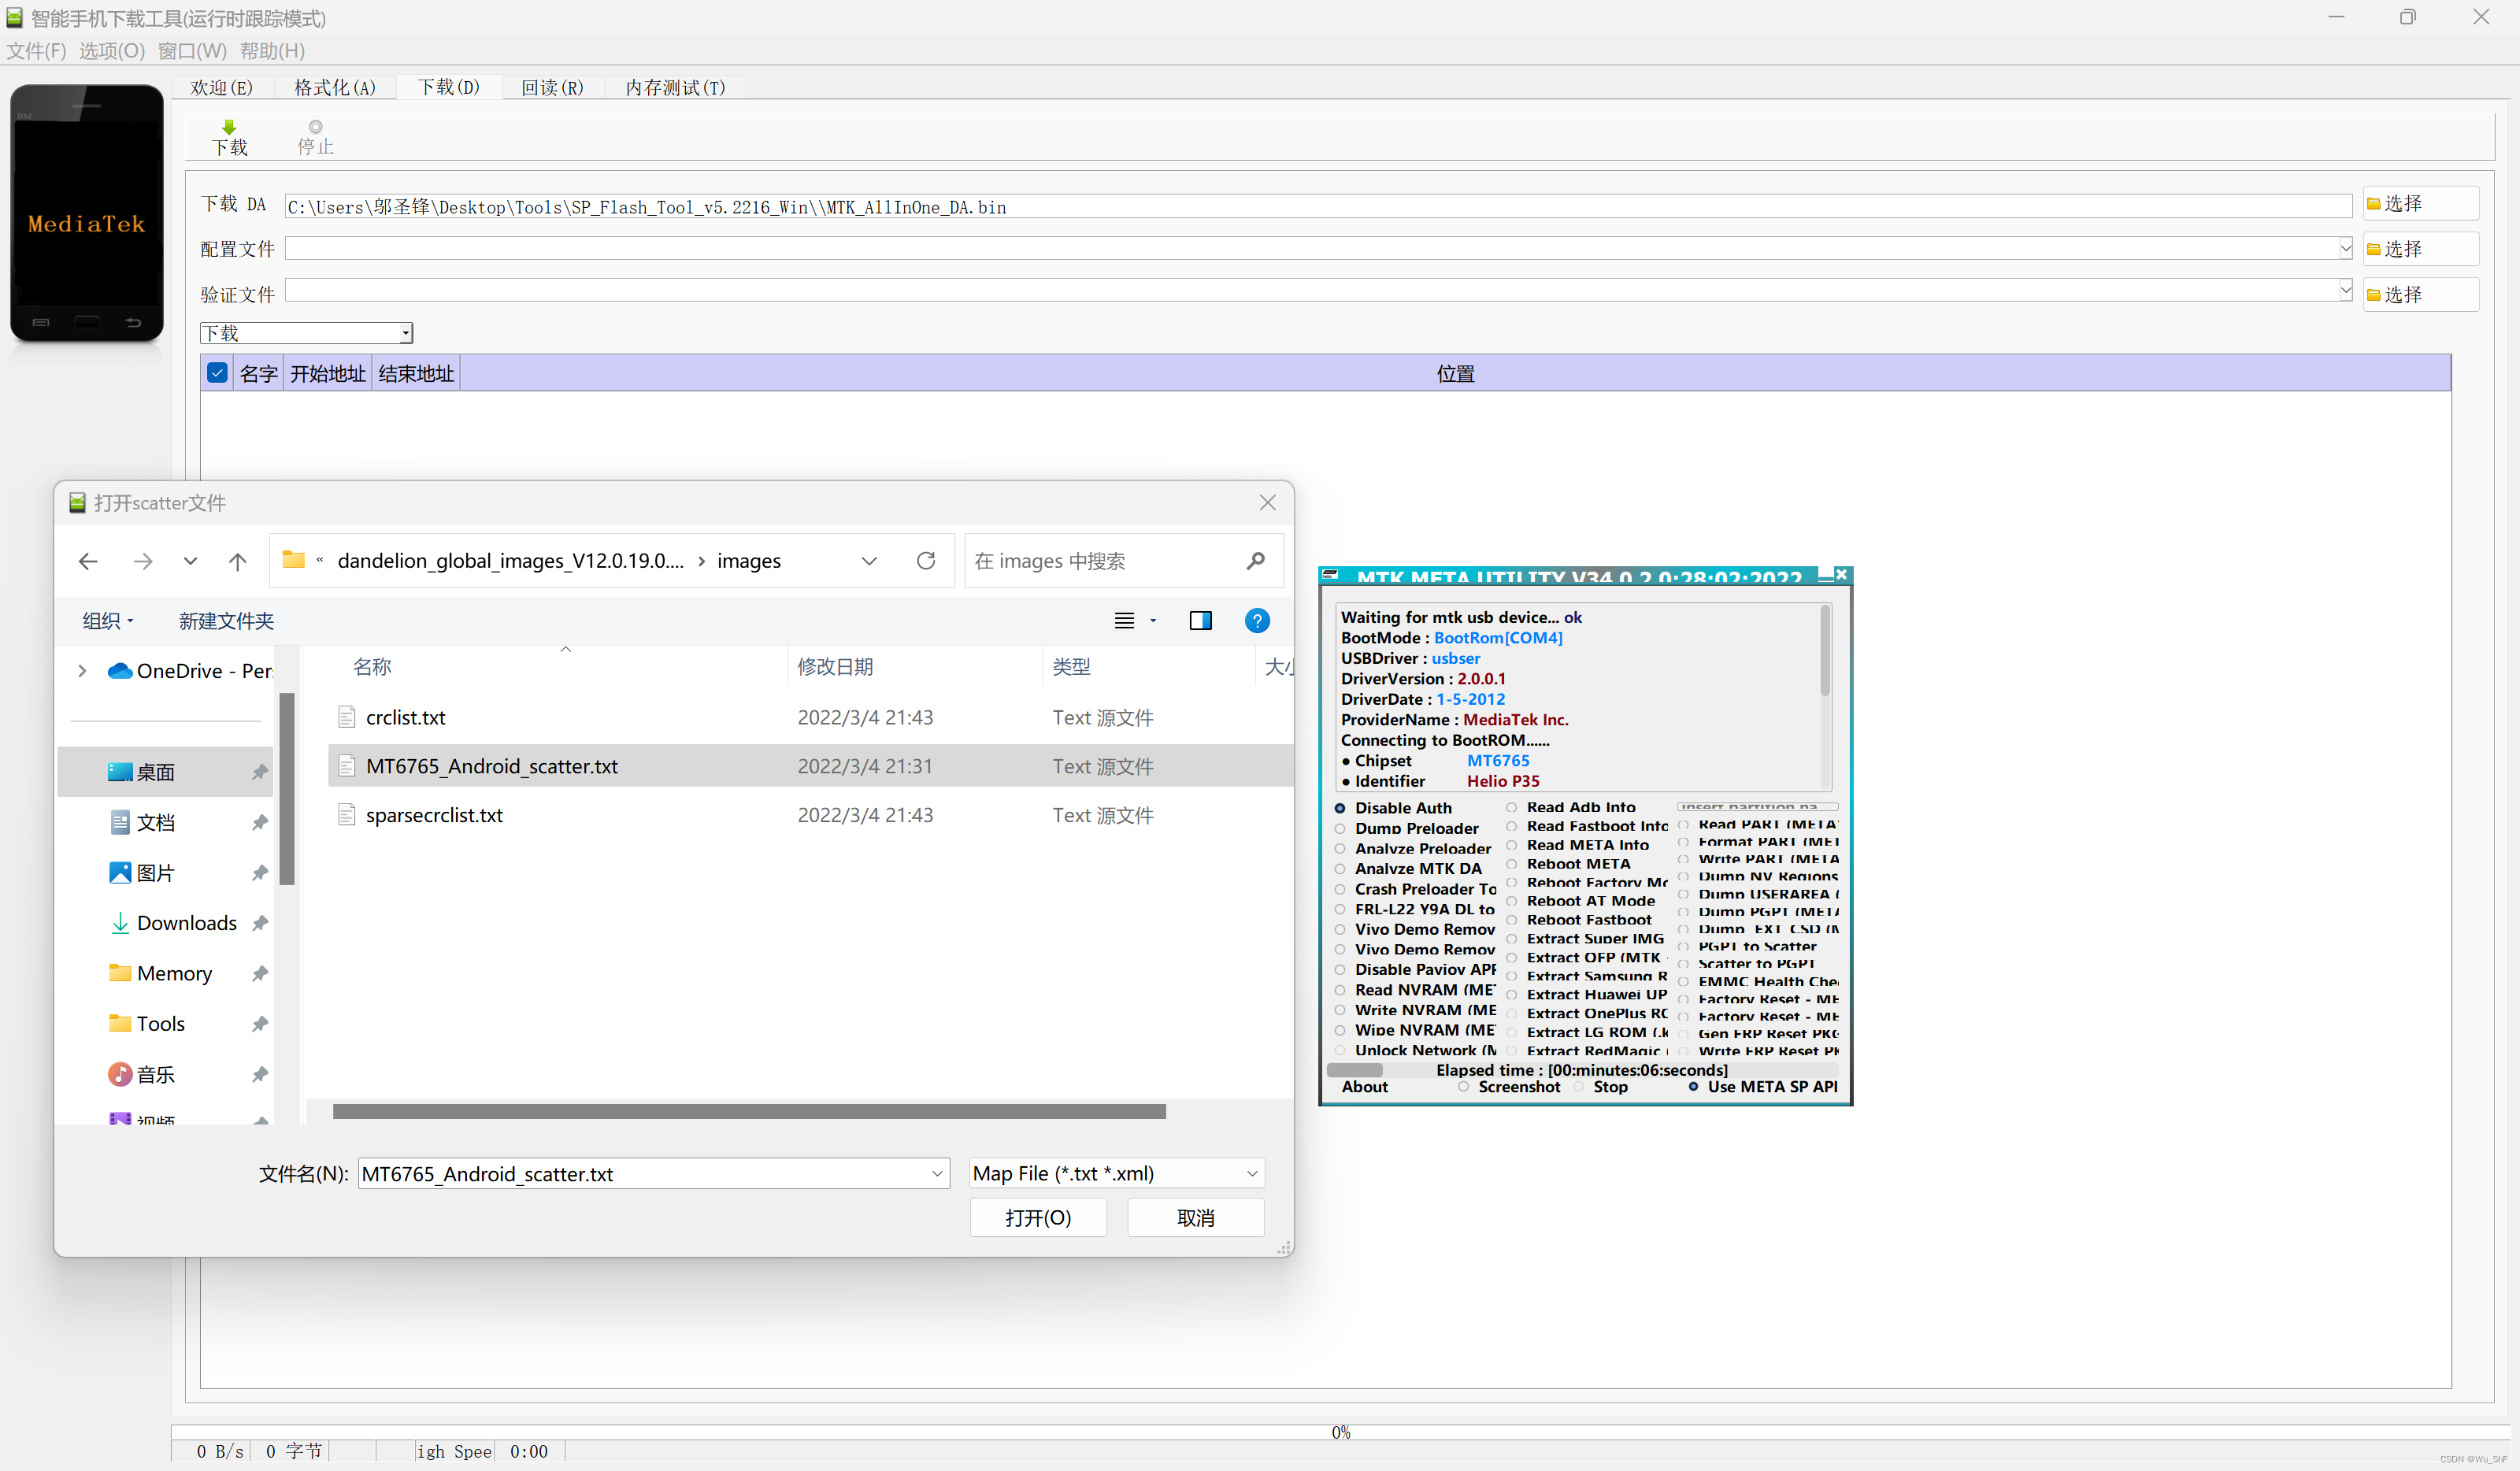Click About in the MTK META utility

click(x=1365, y=1086)
